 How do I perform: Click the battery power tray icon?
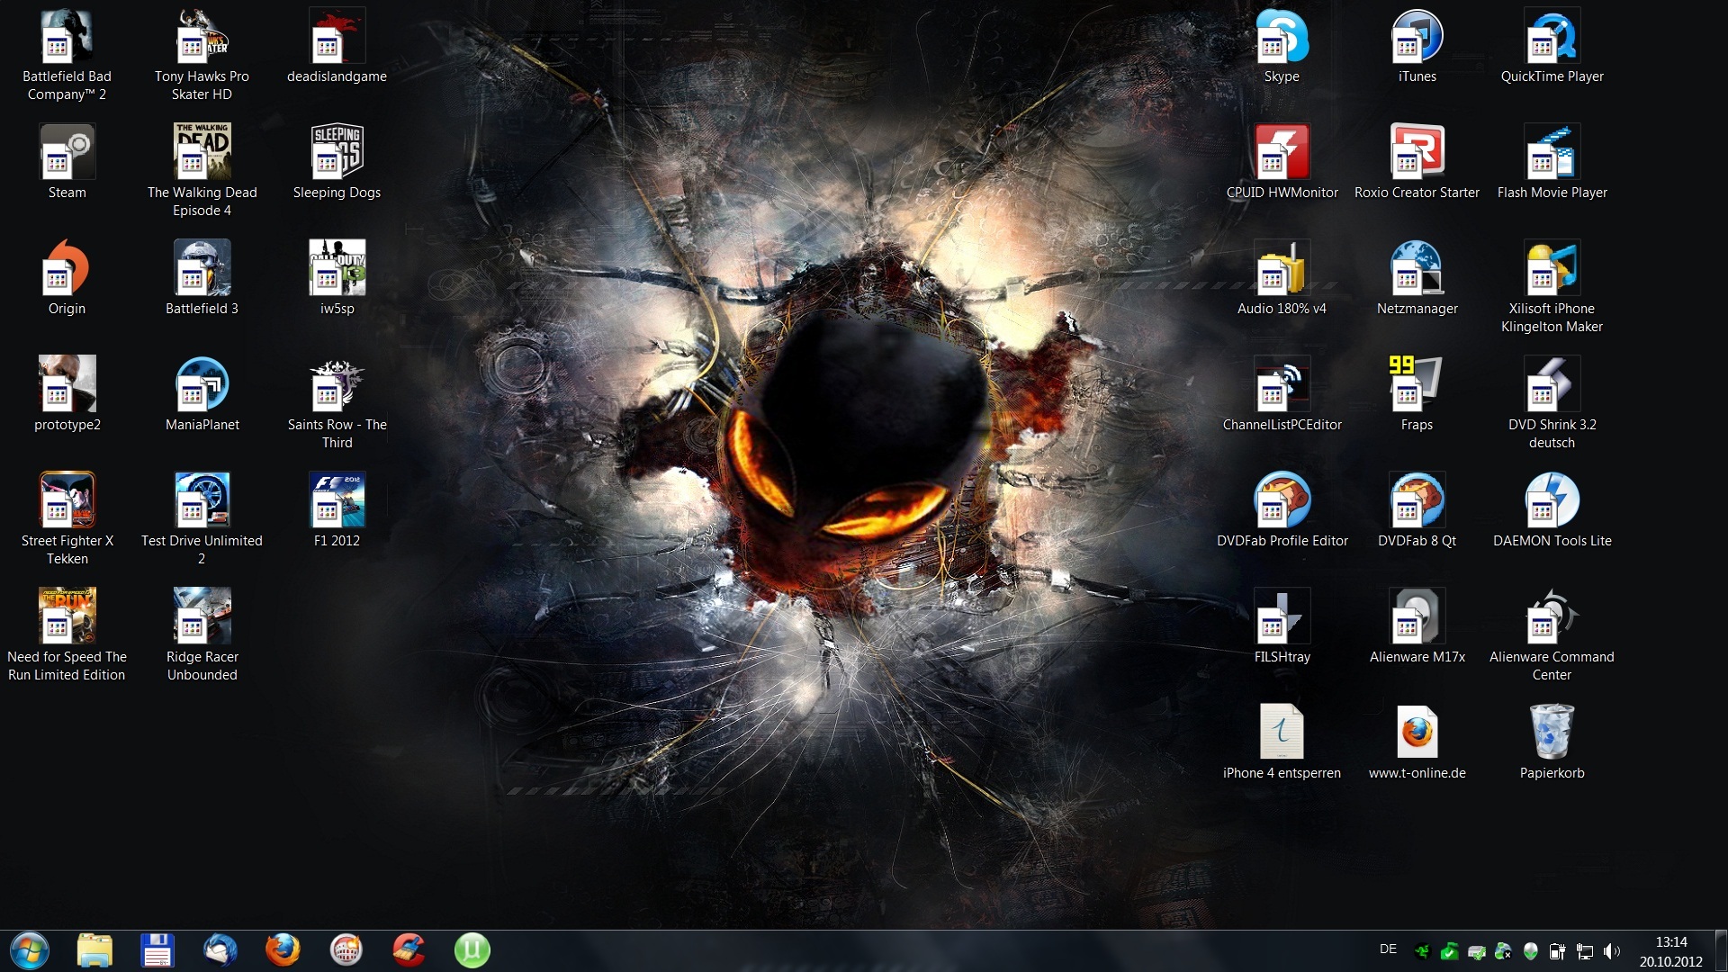[1557, 951]
